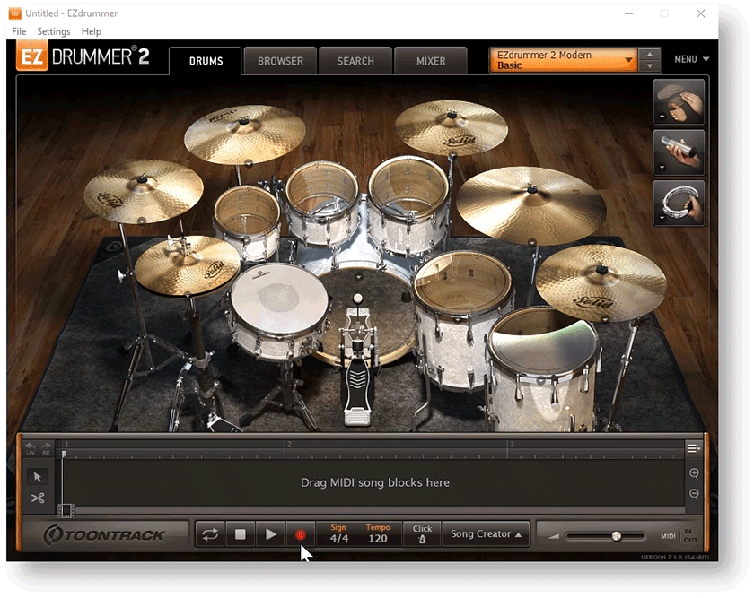Expand the hand clap instrument options arrow
The image size is (754, 598).
(662, 117)
